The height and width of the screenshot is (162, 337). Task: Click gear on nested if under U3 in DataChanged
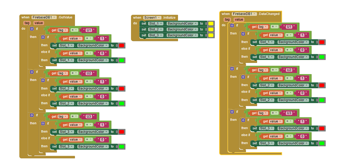click(x=243, y=120)
